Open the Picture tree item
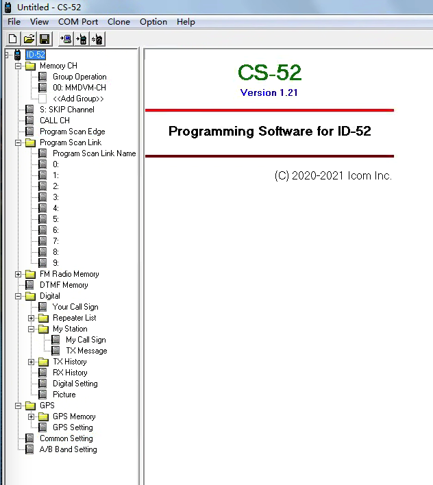The image size is (433, 485). pyautogui.click(x=64, y=395)
